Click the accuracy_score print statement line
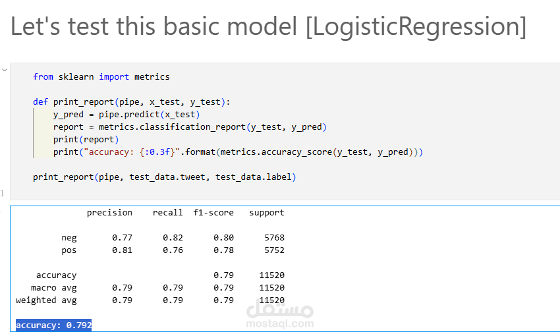The width and height of the screenshot is (560, 336). coord(237,152)
